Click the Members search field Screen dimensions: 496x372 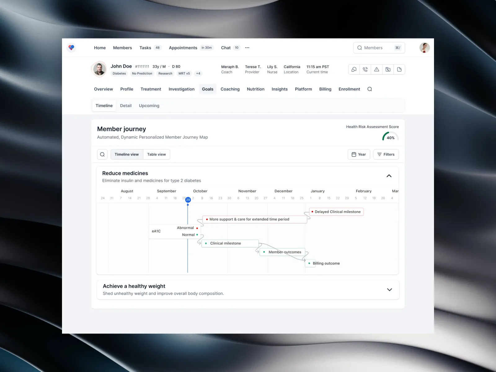(x=379, y=48)
